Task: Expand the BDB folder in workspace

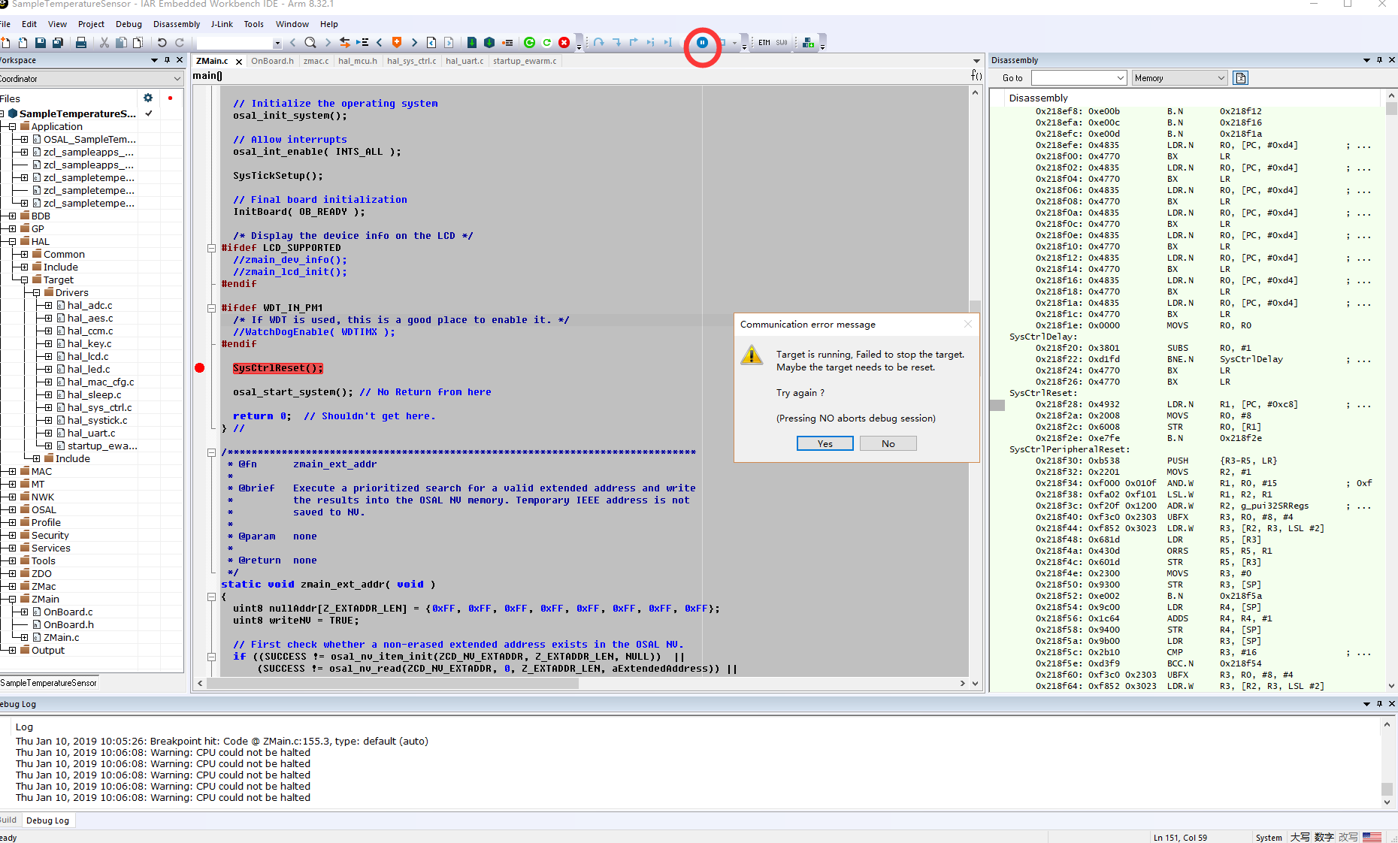Action: (x=13, y=216)
